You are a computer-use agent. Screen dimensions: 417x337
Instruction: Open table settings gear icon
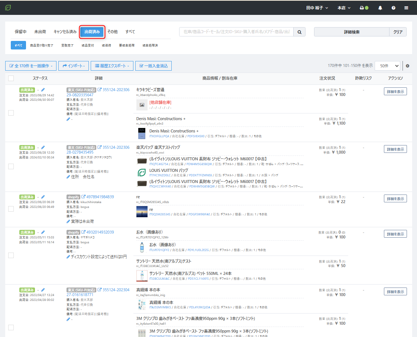(x=407, y=66)
